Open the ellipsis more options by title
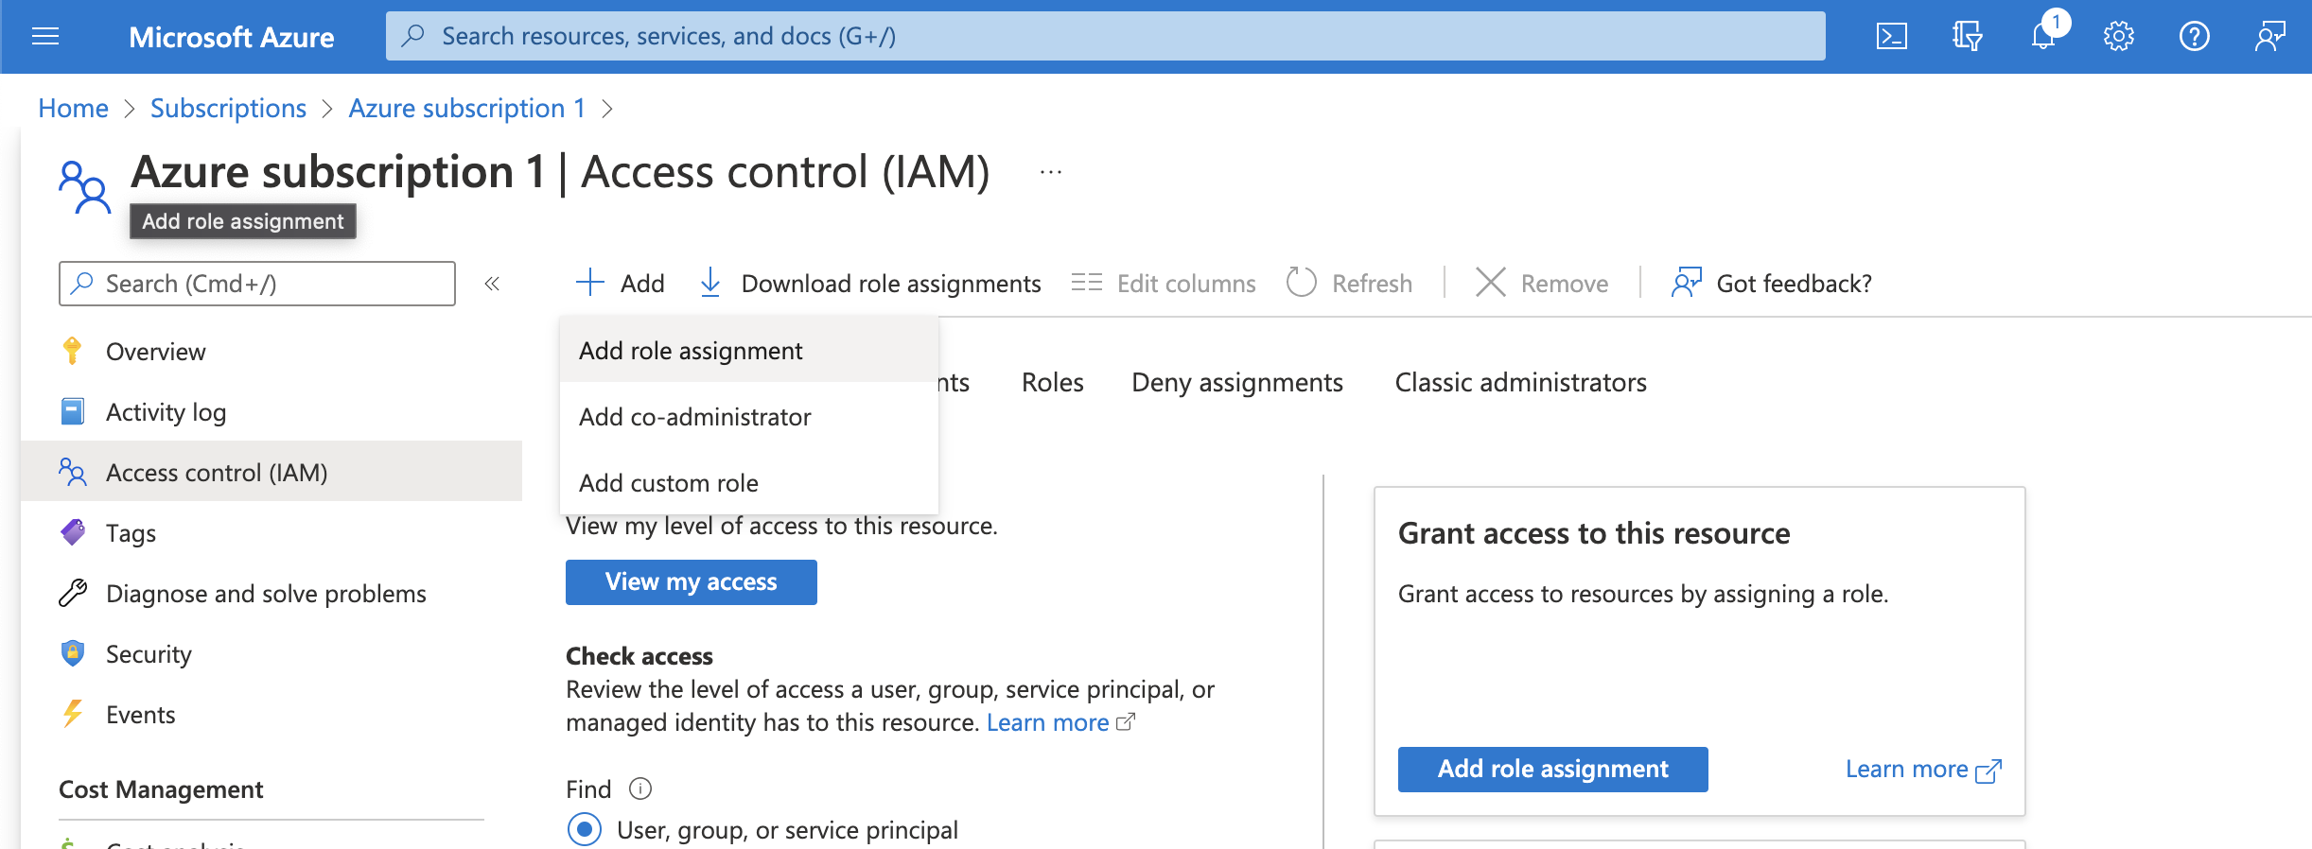Screen dimensions: 2312x849 tap(1050, 172)
